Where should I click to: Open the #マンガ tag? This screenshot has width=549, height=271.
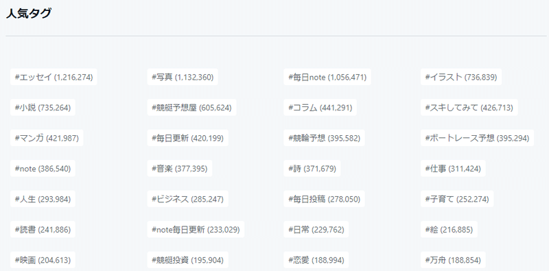click(47, 138)
